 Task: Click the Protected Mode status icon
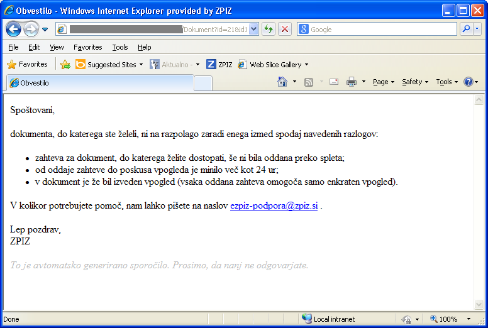click(406, 319)
